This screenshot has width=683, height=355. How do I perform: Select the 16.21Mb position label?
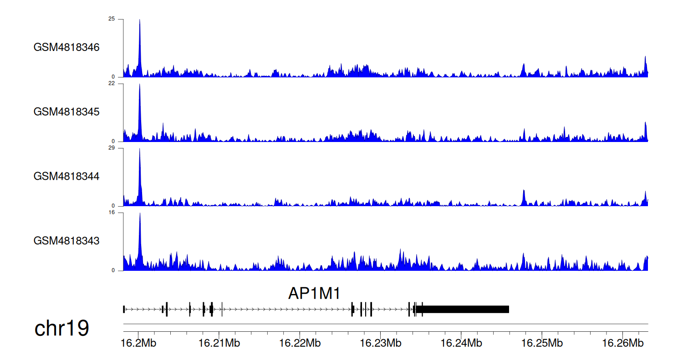tap(219, 342)
